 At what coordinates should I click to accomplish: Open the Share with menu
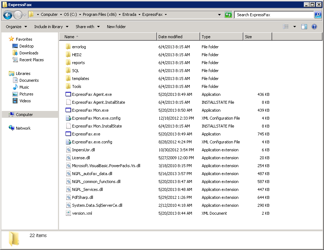click(x=87, y=27)
